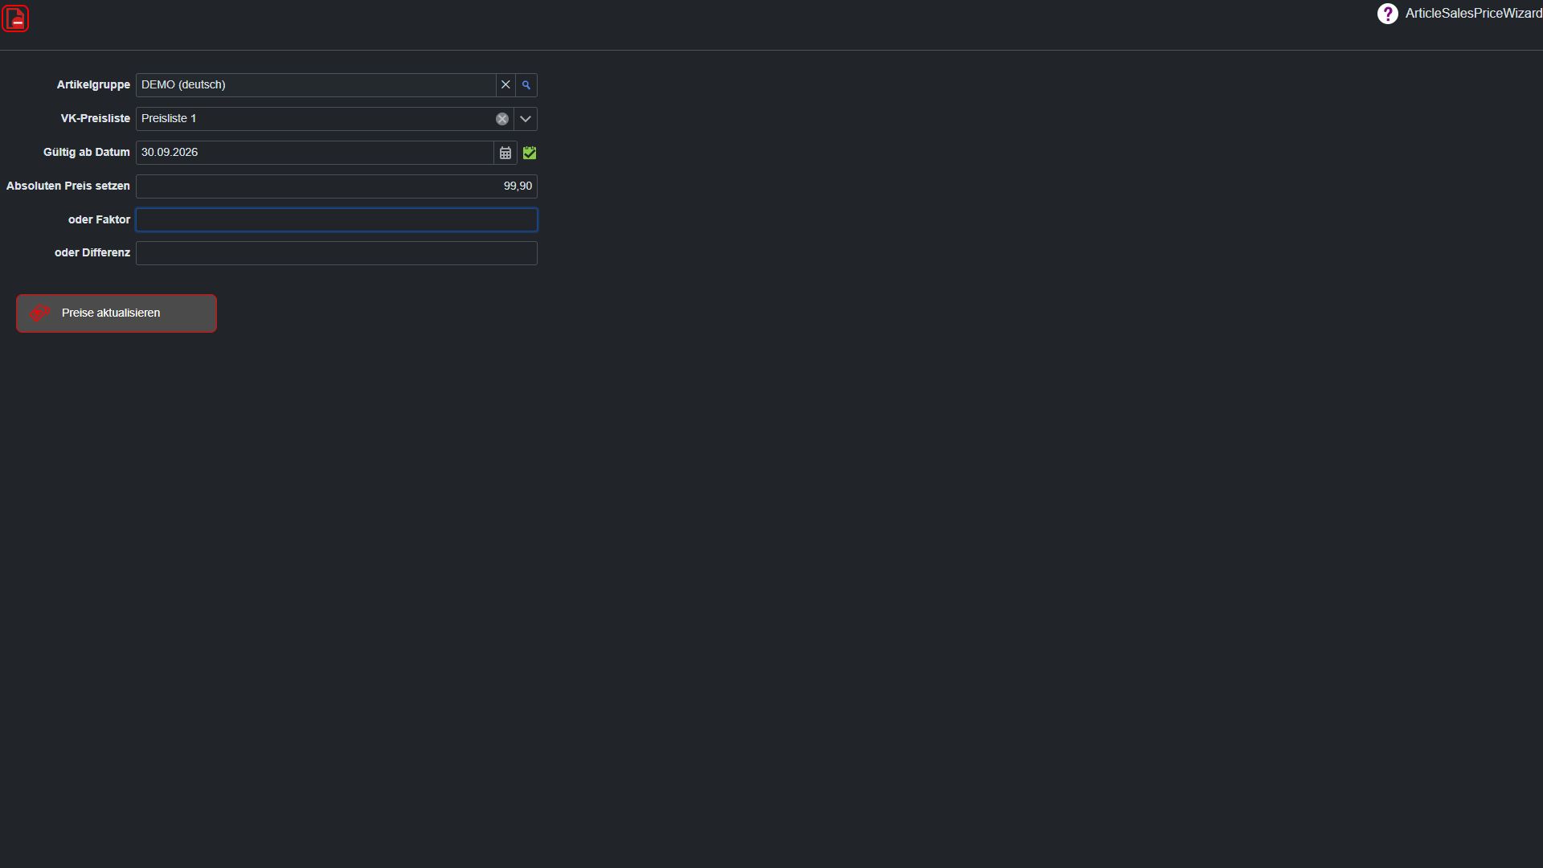This screenshot has width=1543, height=868.
Task: Click the green checkmark calendar icon
Action: pos(530,153)
